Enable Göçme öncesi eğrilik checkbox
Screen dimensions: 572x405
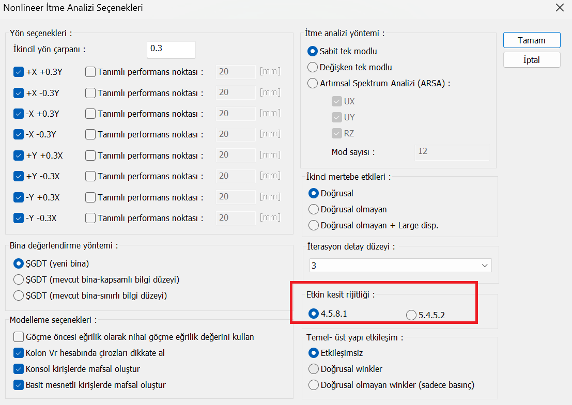(18, 337)
